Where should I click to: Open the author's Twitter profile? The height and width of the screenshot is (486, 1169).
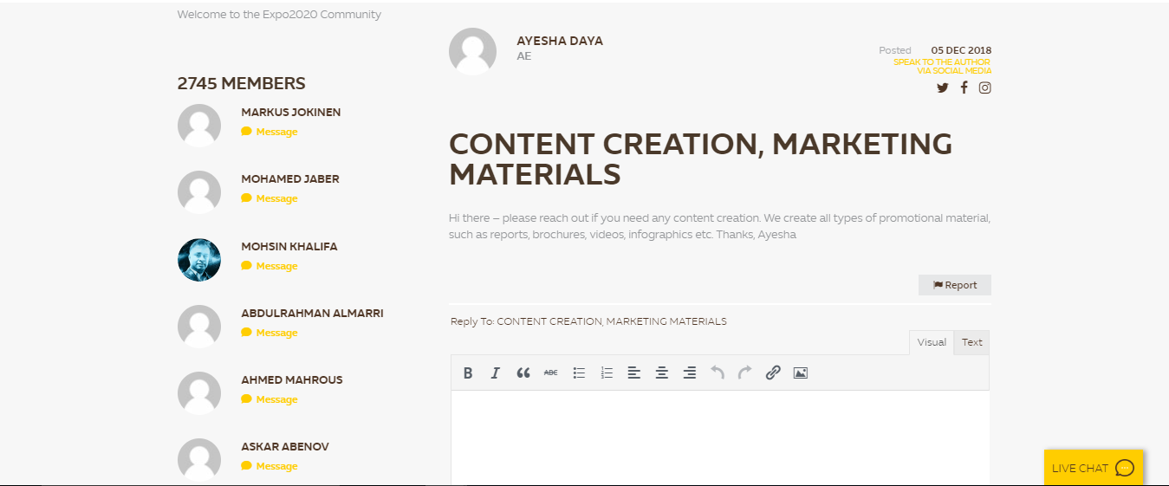(x=943, y=87)
